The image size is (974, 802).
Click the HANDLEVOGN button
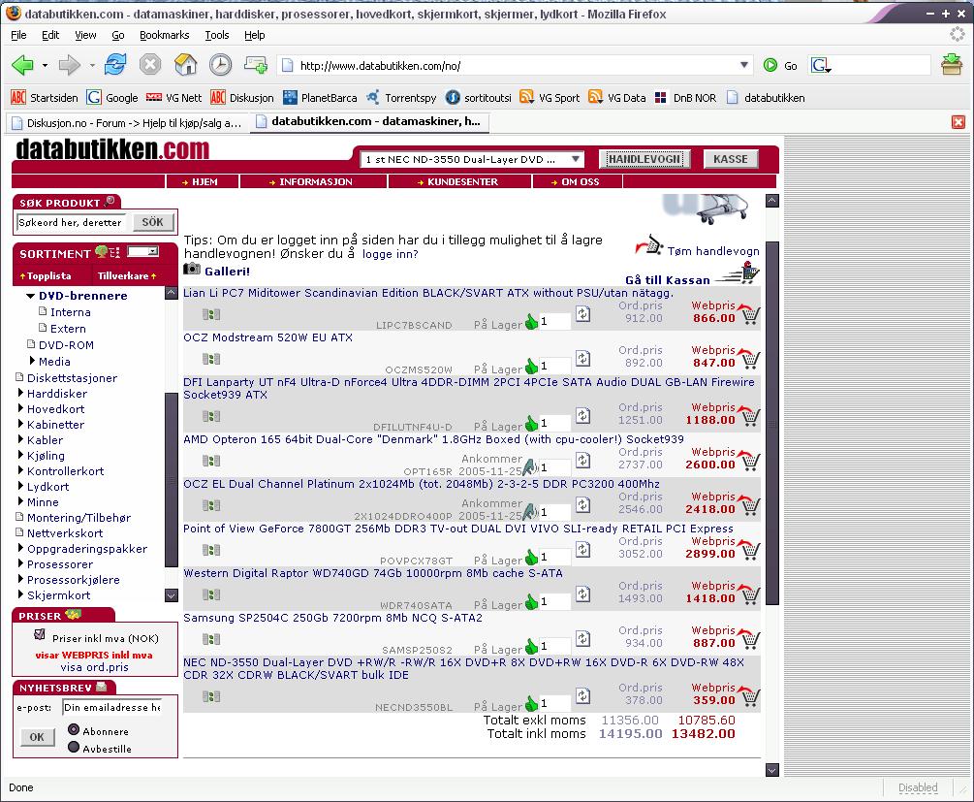tap(644, 159)
